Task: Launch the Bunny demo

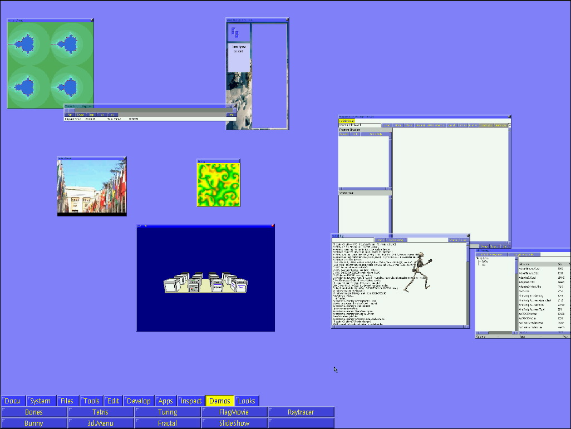Action: 34,423
